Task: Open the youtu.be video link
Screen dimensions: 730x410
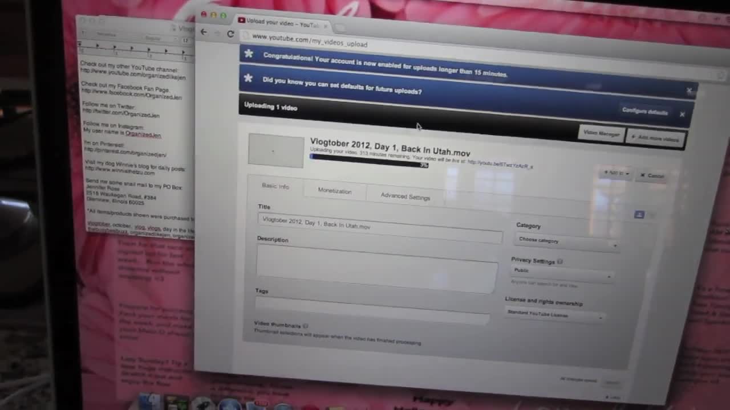Action: tap(500, 164)
